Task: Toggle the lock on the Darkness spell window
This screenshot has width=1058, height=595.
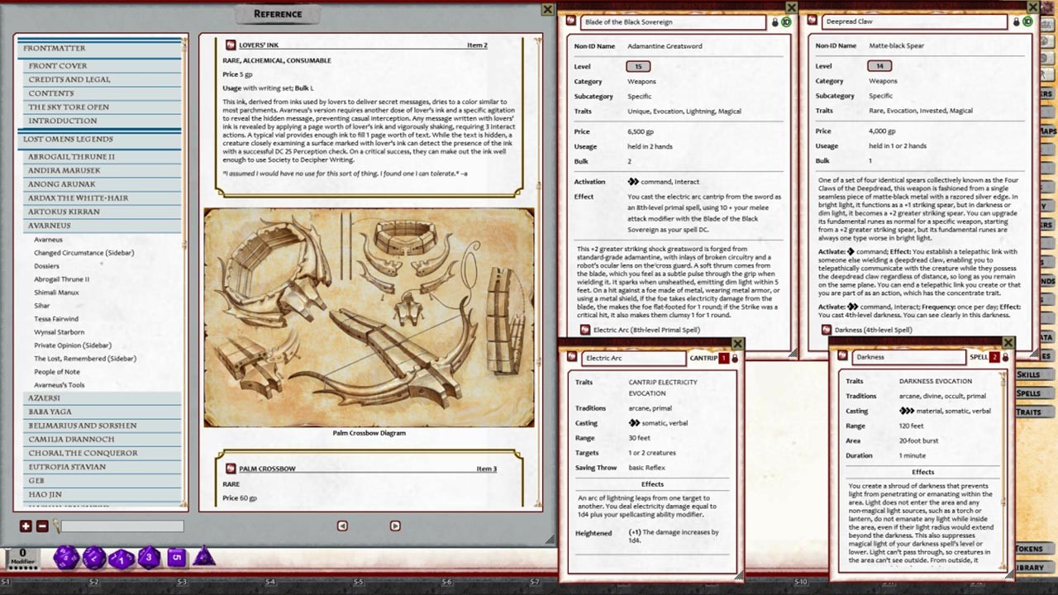Action: pyautogui.click(x=1006, y=358)
